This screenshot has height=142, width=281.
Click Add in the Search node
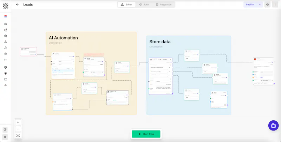pyautogui.click(x=272, y=65)
